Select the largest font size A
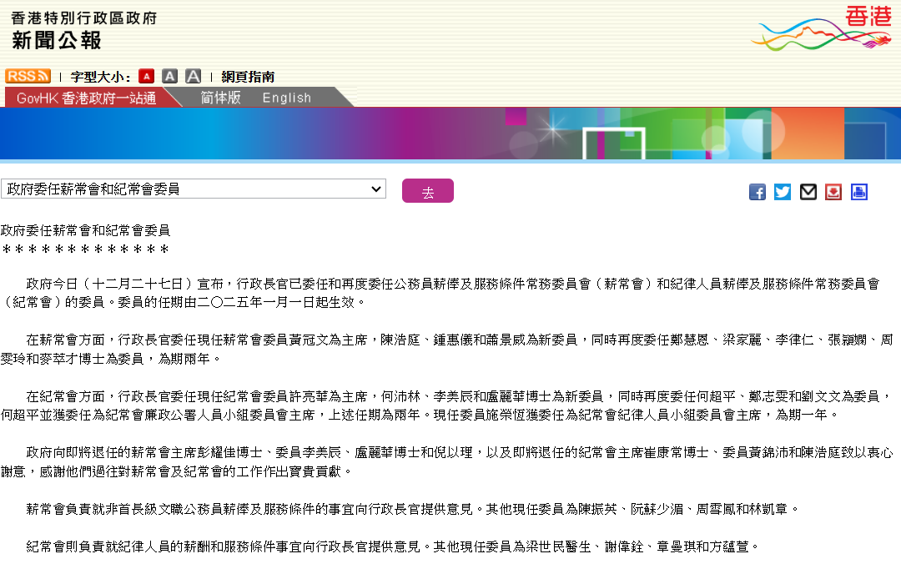Image resolution: width=901 pixels, height=569 pixels. pyautogui.click(x=193, y=77)
